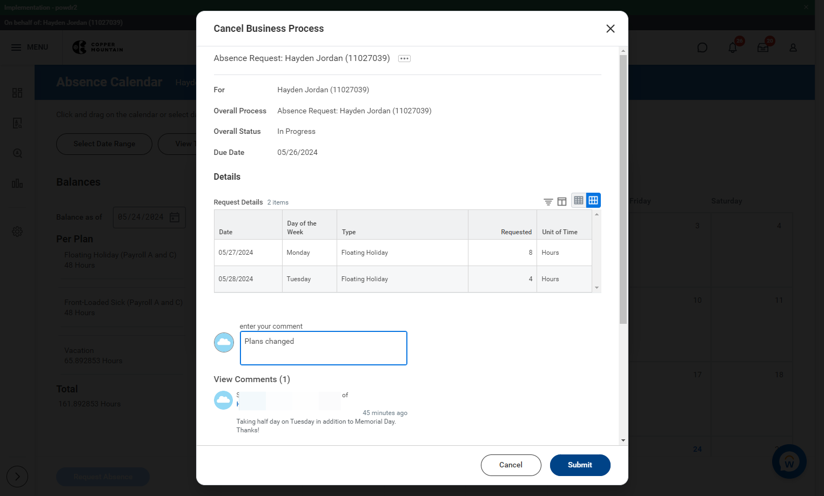Screen dimensions: 824x496
Task: Open related actions ellipsis beside Absence Request
Action: tap(404, 58)
